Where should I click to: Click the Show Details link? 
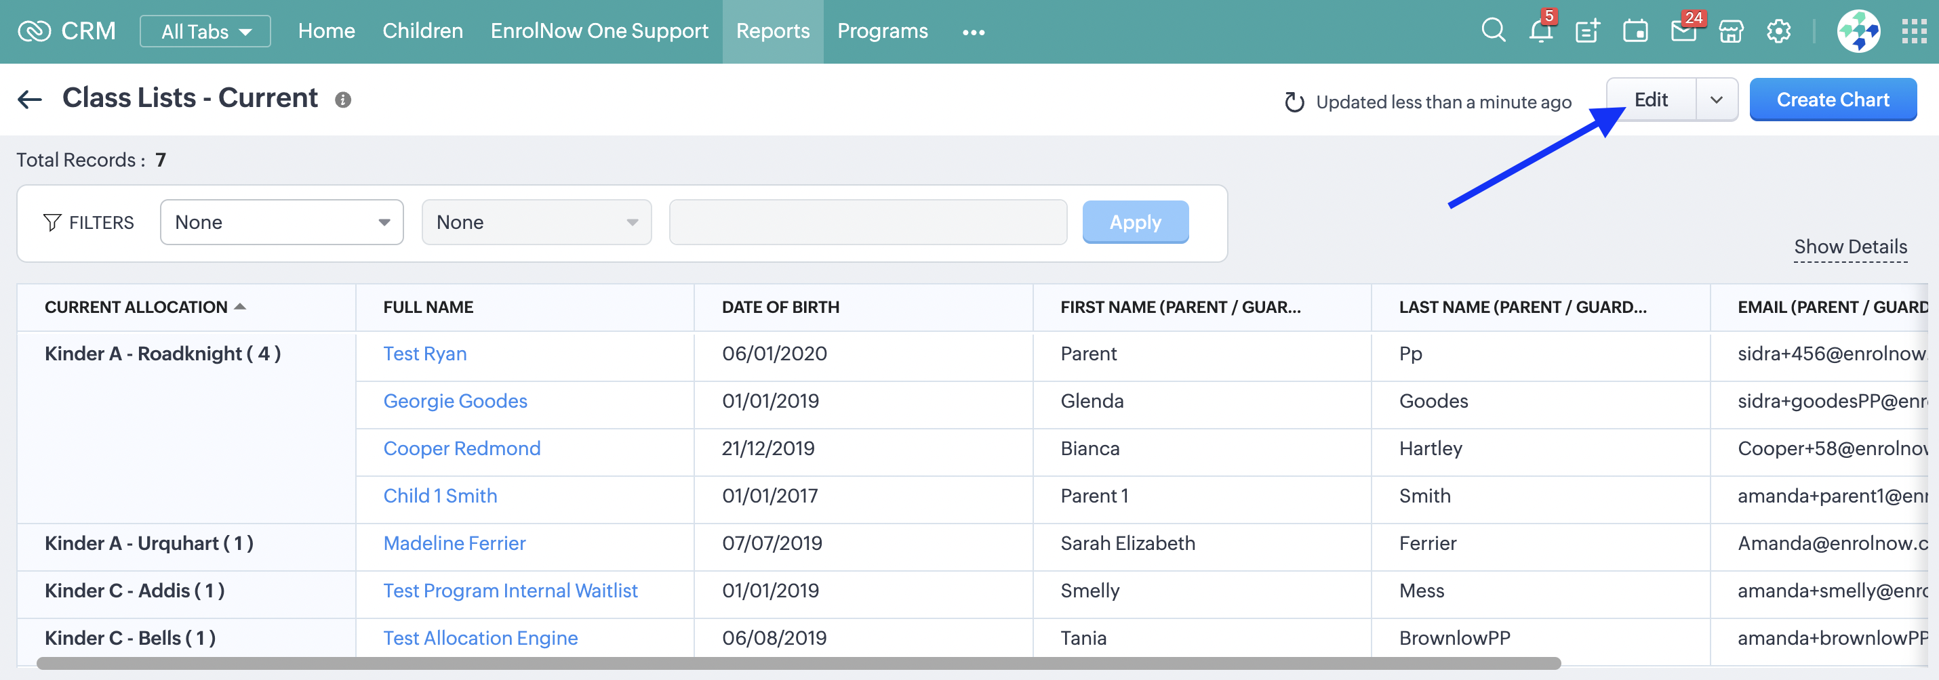1850,247
